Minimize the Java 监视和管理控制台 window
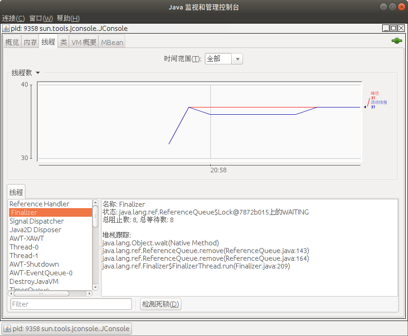408x336 pixels. 384,7
